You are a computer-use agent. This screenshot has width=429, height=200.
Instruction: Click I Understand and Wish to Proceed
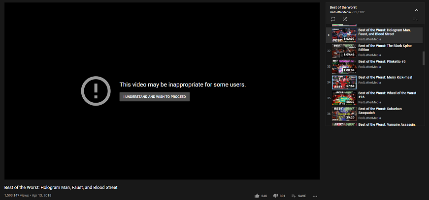coord(154,97)
